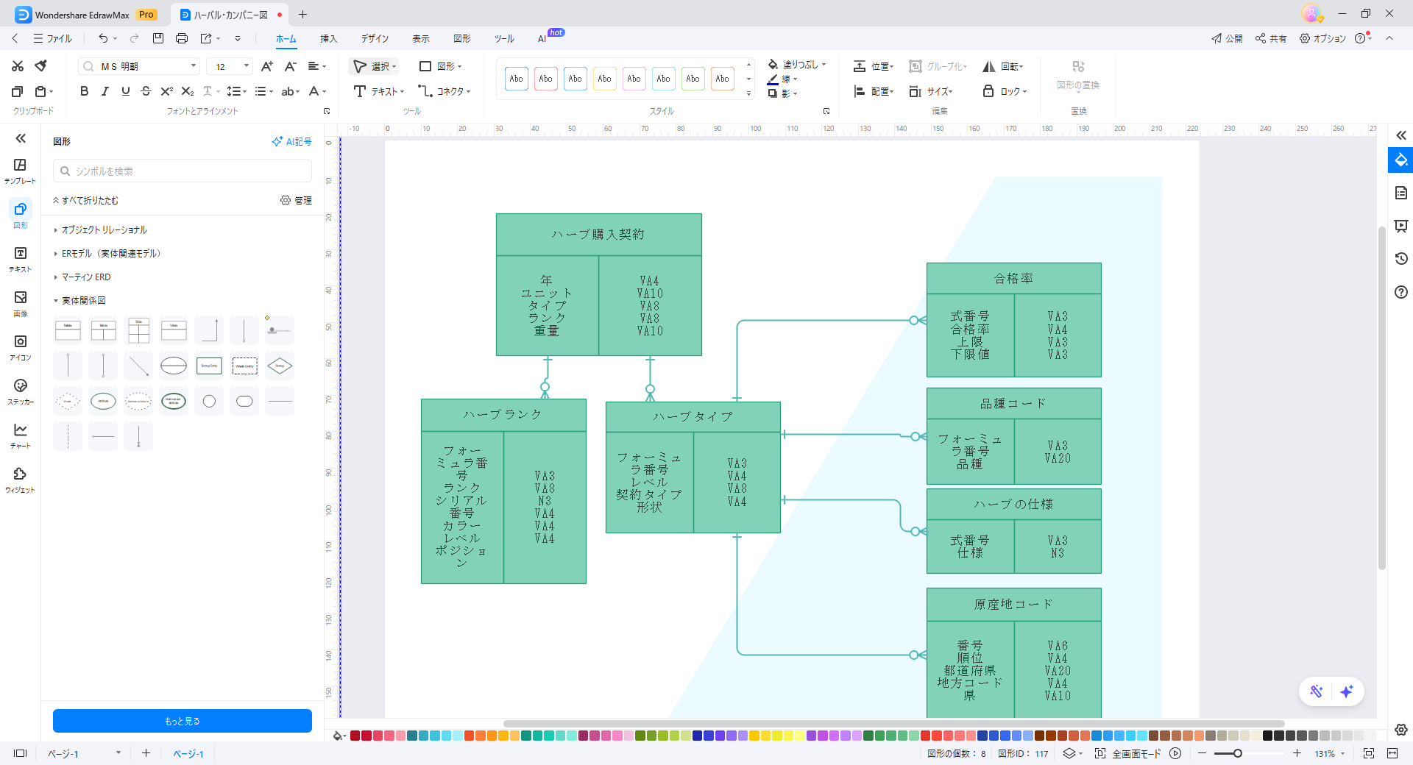1413x765 pixels.
Task: Open Images panel in left sidebar
Action: pyautogui.click(x=20, y=303)
